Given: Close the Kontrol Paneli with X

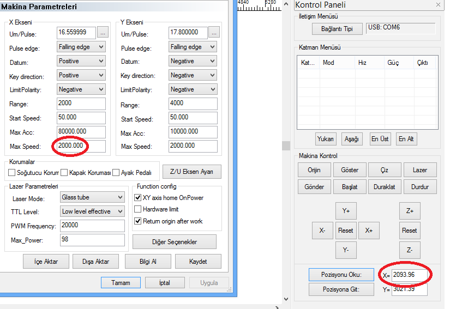Looking at the screenshot, I should (438, 5).
